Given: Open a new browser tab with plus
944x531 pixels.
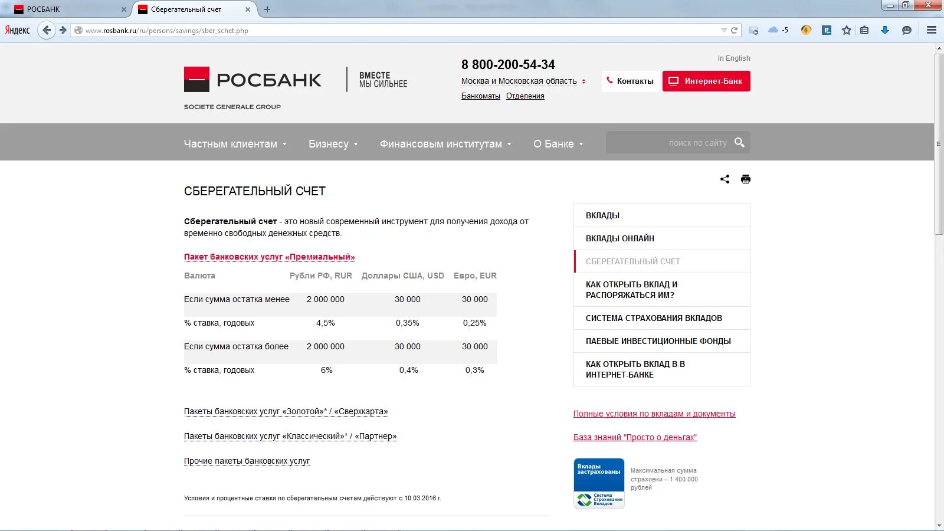Looking at the screenshot, I should [267, 9].
